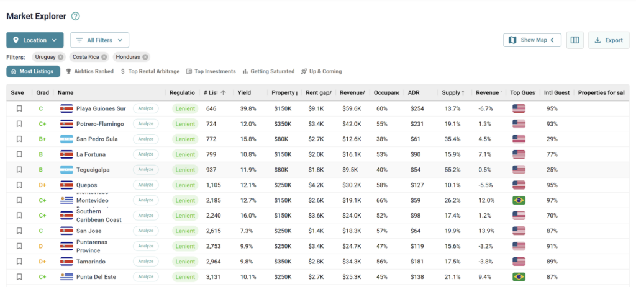This screenshot has height=287, width=636.
Task: Click the Honduras flag beside San Pedro Sula
Action: click(66, 139)
